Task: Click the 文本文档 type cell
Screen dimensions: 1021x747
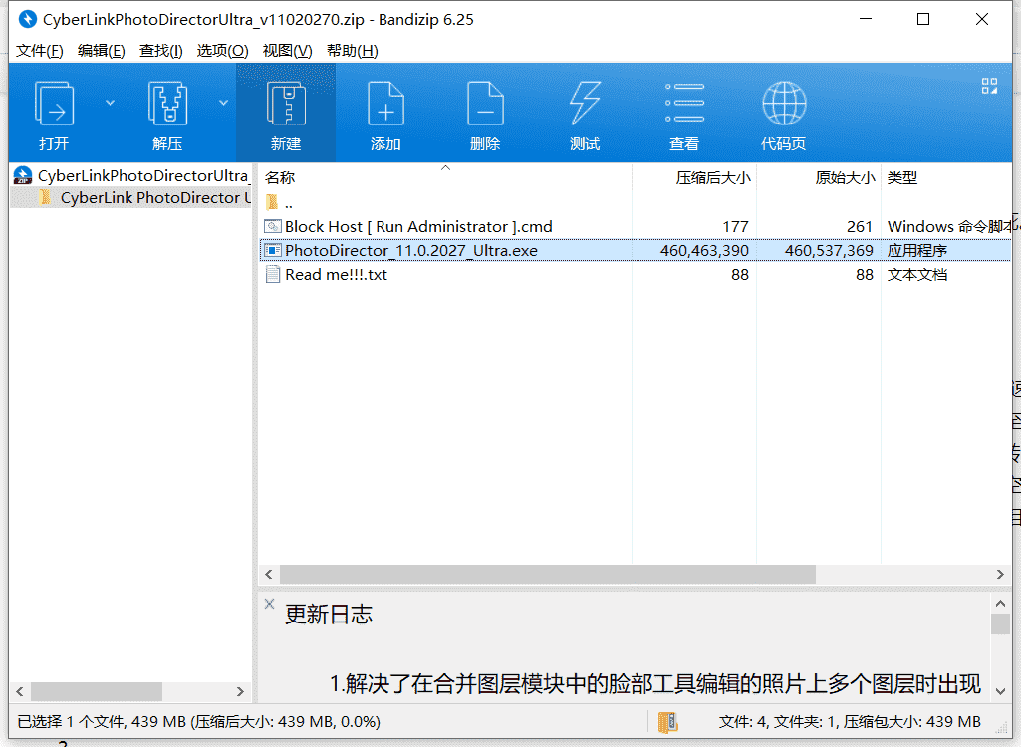Action: click(916, 275)
